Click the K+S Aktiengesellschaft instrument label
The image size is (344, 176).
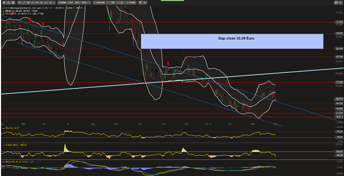pyautogui.click(x=17, y=8)
